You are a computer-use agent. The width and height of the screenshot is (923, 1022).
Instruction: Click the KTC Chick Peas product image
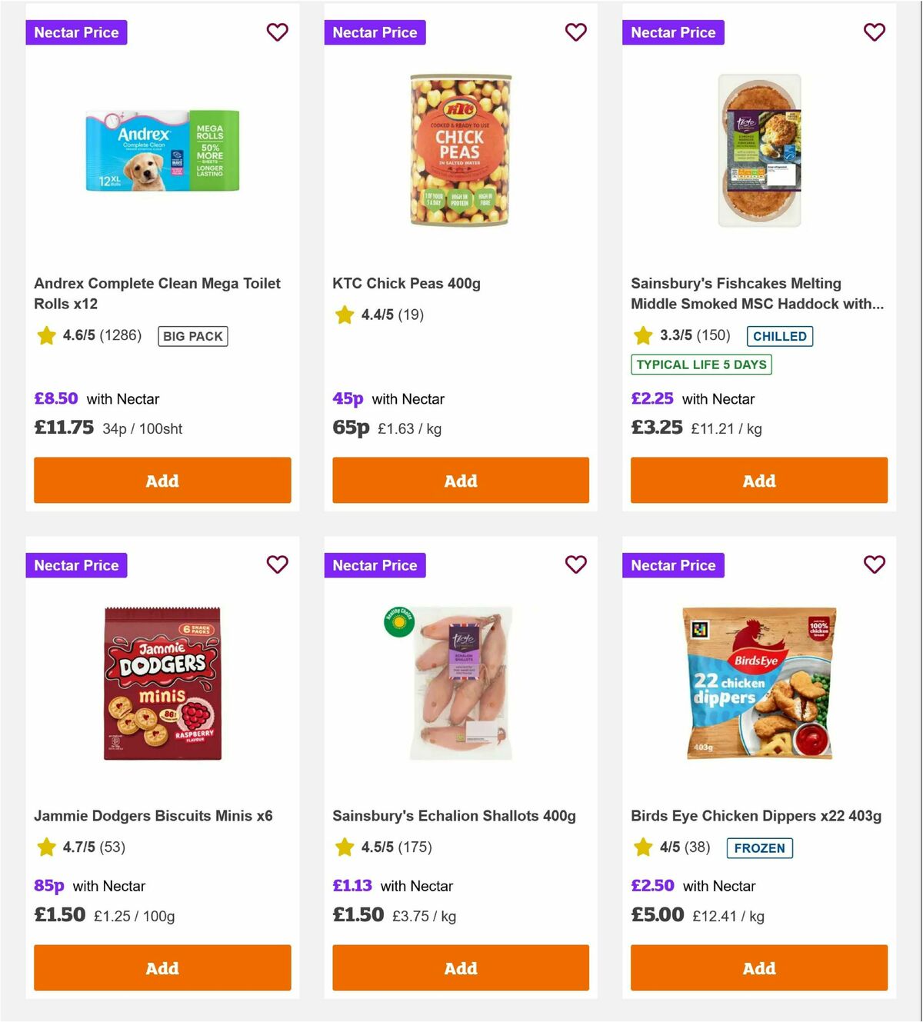click(460, 151)
